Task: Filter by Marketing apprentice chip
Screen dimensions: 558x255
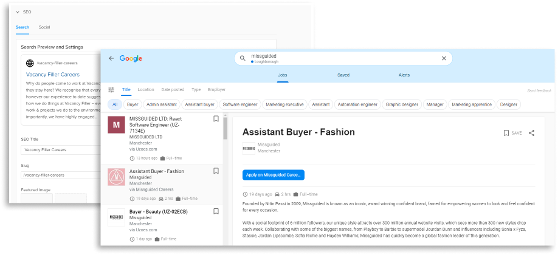Action: (472, 104)
